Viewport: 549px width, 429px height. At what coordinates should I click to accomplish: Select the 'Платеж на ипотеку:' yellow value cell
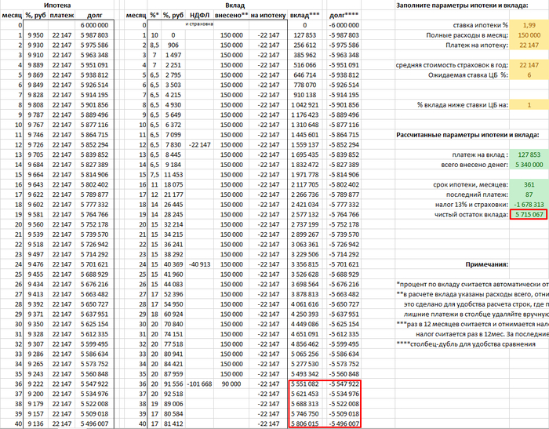529,46
